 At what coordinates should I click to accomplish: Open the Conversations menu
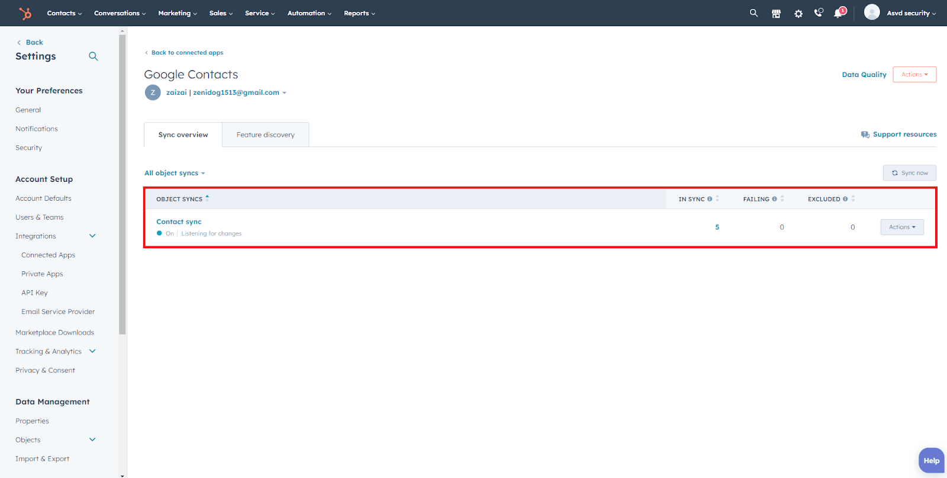[120, 13]
